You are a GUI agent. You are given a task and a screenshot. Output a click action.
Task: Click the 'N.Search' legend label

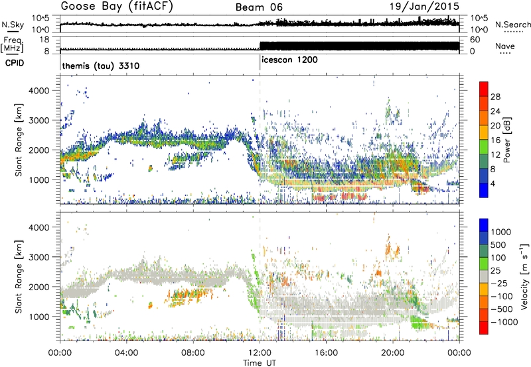513,25
